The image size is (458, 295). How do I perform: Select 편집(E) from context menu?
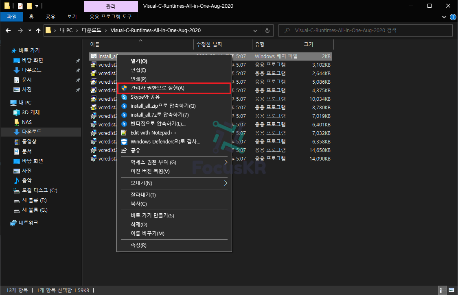[174, 70]
